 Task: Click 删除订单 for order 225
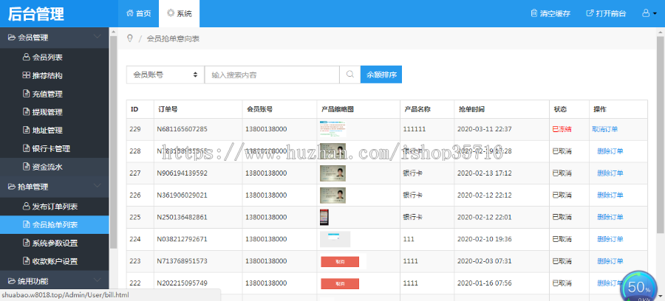pos(610,217)
